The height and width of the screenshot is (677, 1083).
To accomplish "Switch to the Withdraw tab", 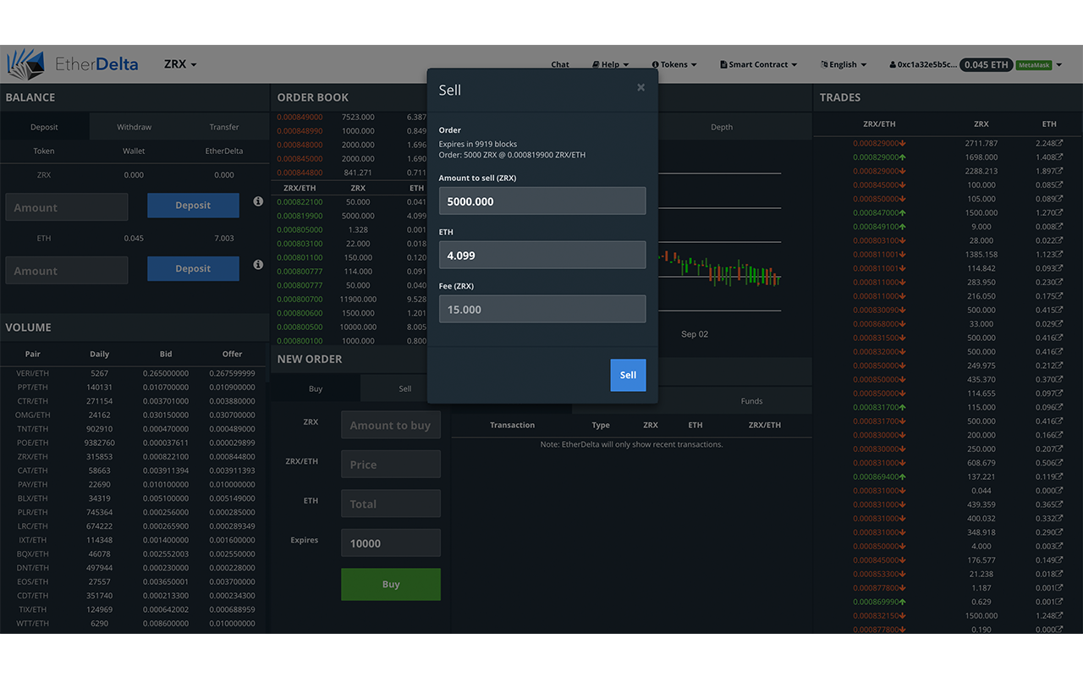I will click(x=134, y=127).
